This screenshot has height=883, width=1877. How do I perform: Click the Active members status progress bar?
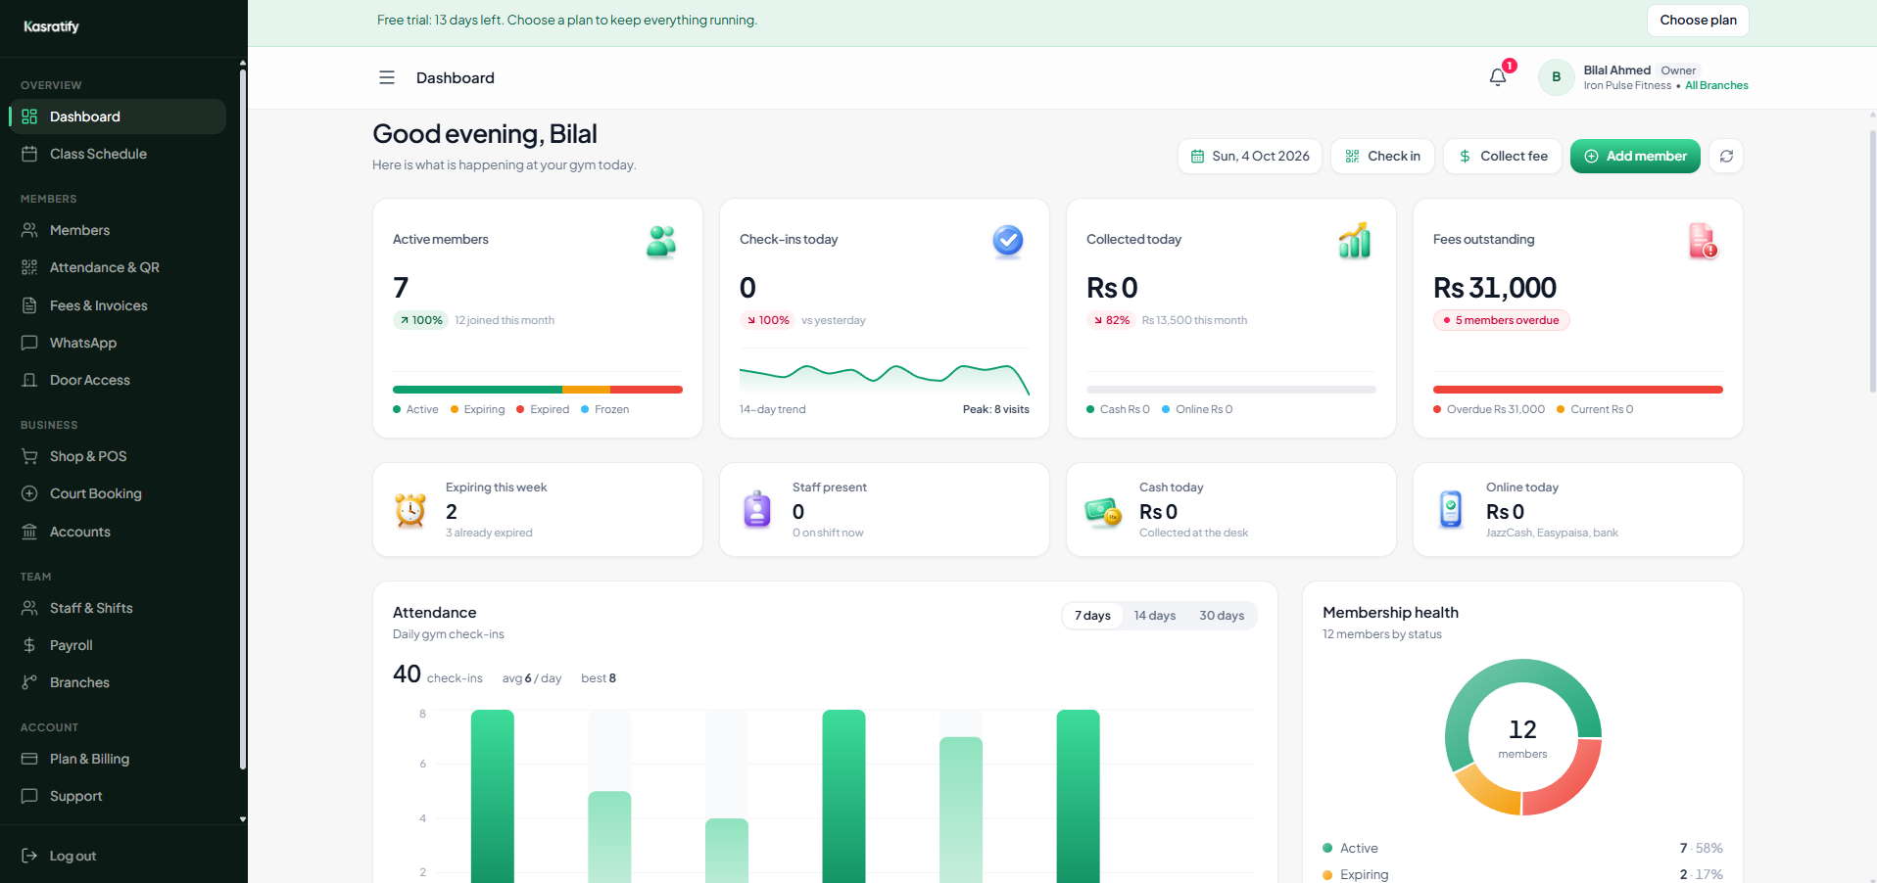point(538,390)
